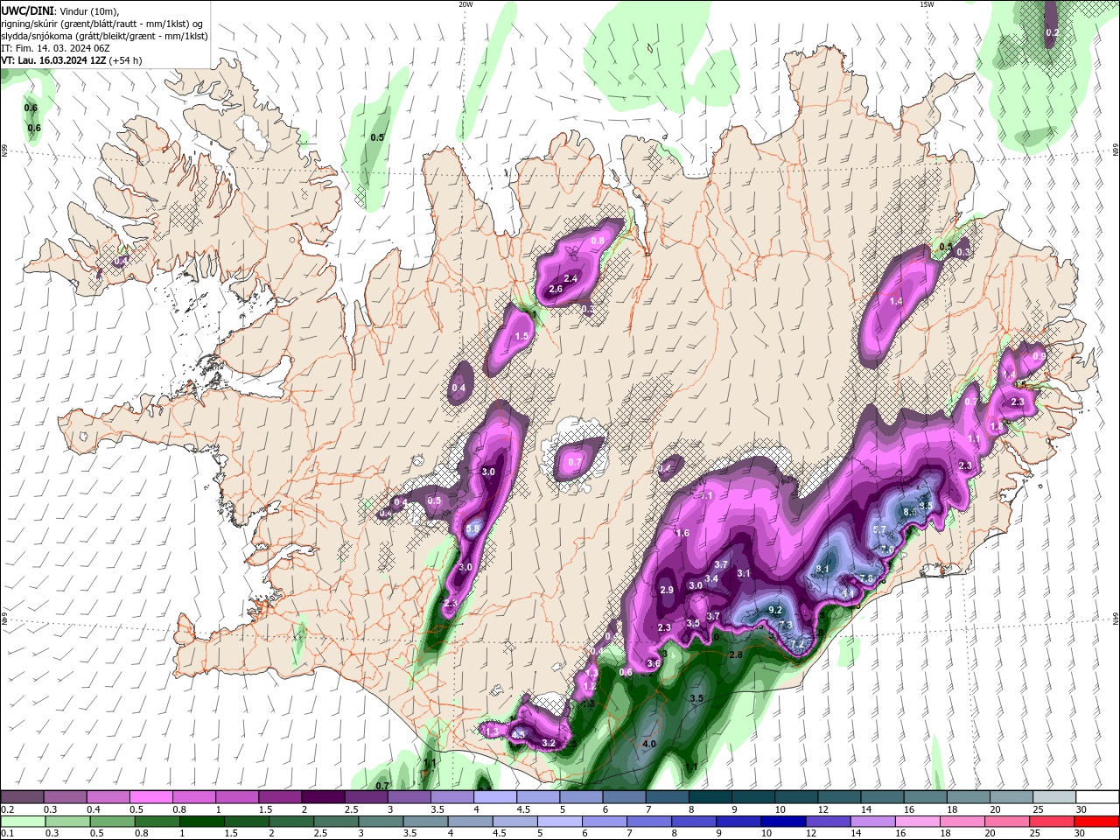Pick the dark blue swatch above the lower legend's 10

[781, 822]
